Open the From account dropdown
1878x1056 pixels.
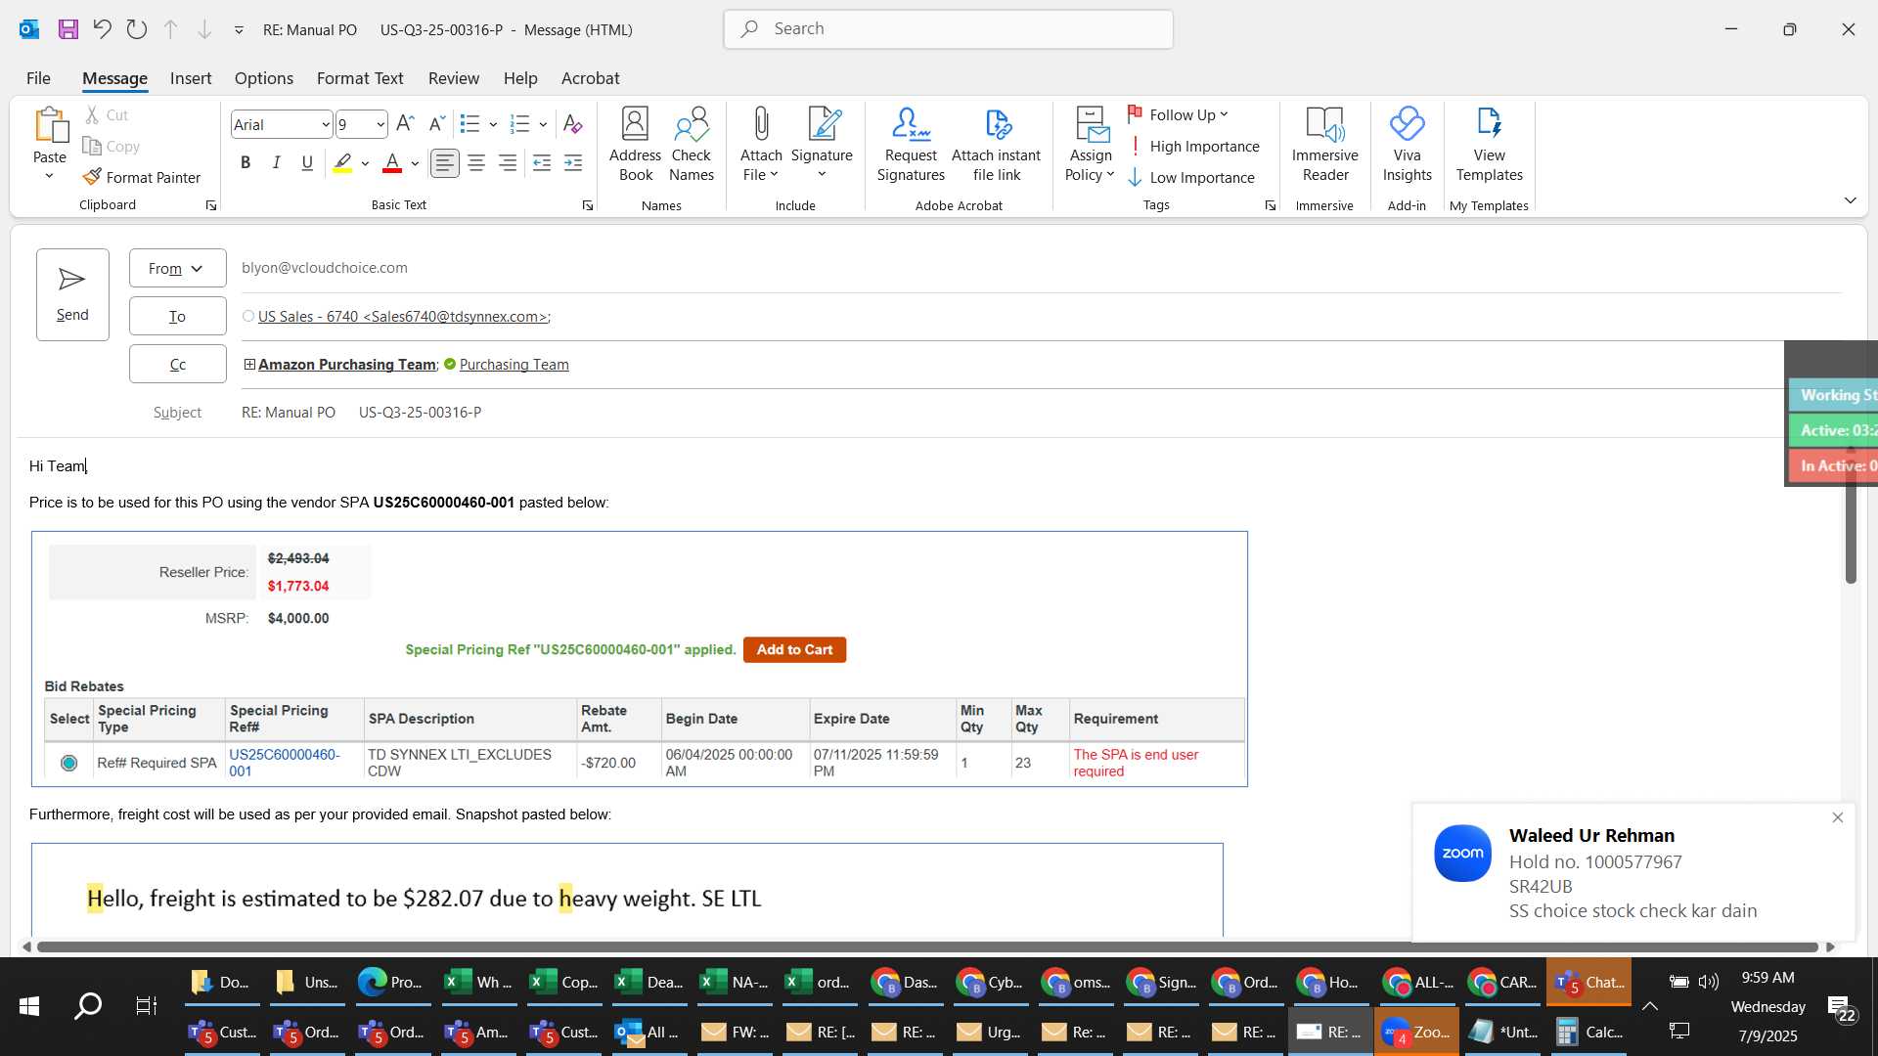(x=177, y=268)
